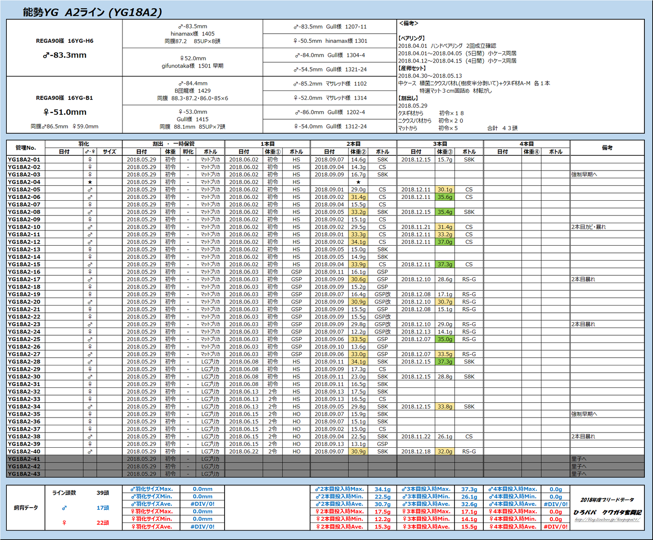Select the title 能勢YG A2ライン (YG18A2)

click(x=92, y=12)
